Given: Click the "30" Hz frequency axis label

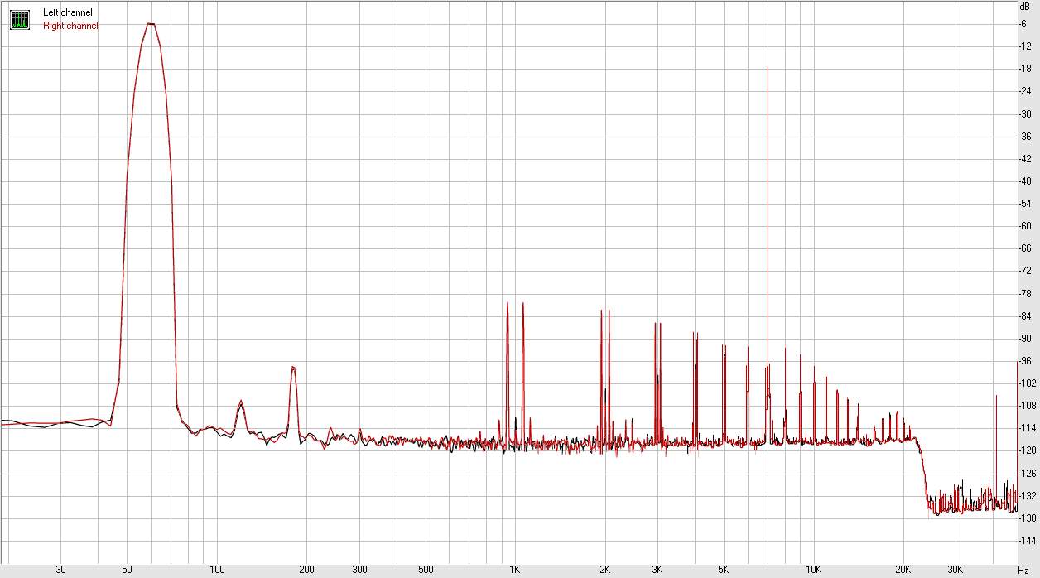Looking at the screenshot, I should [60, 570].
